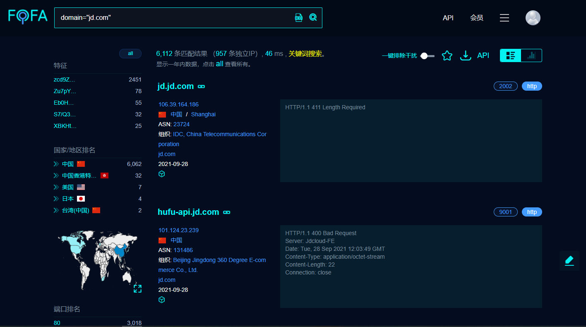Toggle the 一键排除干扰 switch
Image resolution: width=586 pixels, height=327 pixels.
[427, 56]
